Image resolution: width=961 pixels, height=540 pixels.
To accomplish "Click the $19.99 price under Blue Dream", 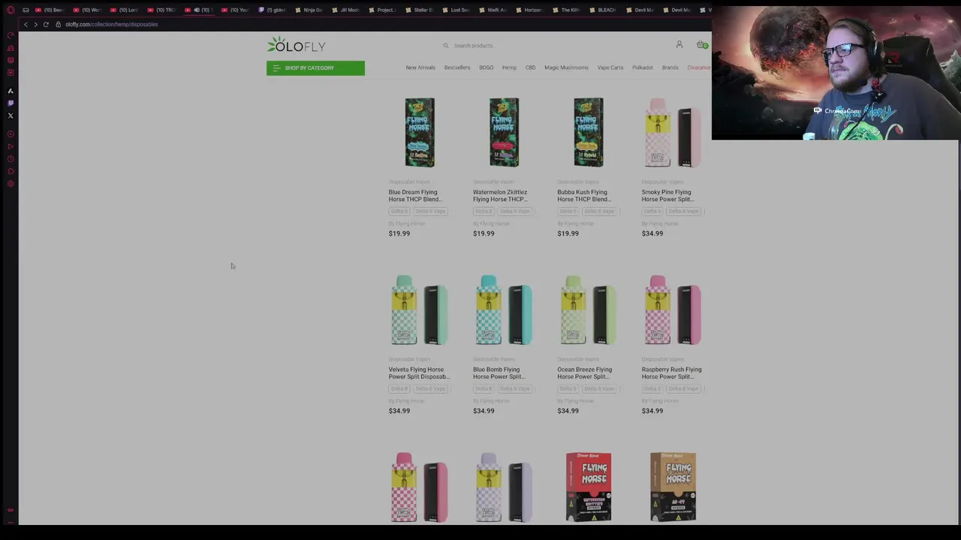I will coord(399,233).
